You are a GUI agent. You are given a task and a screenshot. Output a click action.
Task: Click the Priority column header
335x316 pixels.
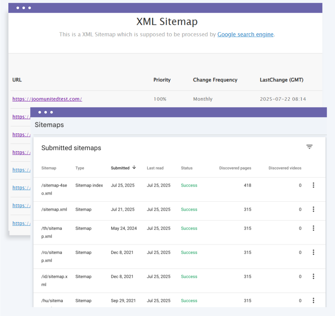[162, 80]
